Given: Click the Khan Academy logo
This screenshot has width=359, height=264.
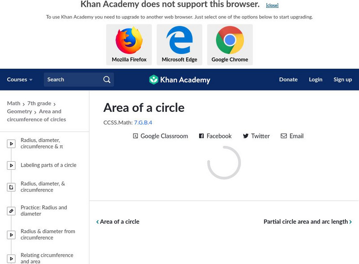Looking at the screenshot, I should (x=179, y=80).
